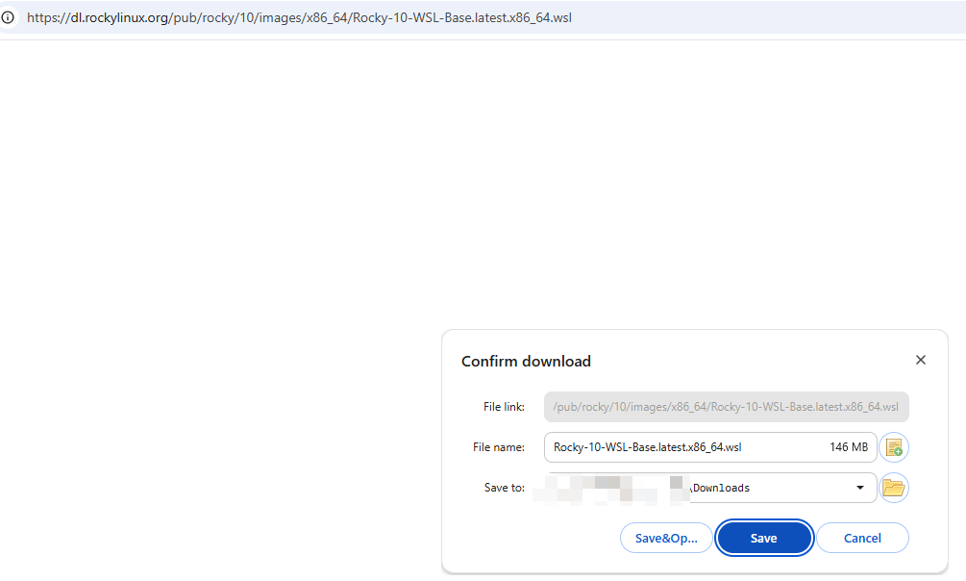Click the rename file icon beside File name
The height and width of the screenshot is (581, 966).
pyautogui.click(x=894, y=447)
